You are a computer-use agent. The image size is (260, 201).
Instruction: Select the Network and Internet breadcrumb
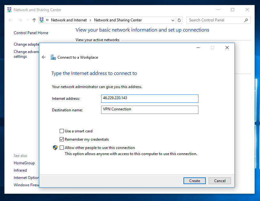point(69,20)
